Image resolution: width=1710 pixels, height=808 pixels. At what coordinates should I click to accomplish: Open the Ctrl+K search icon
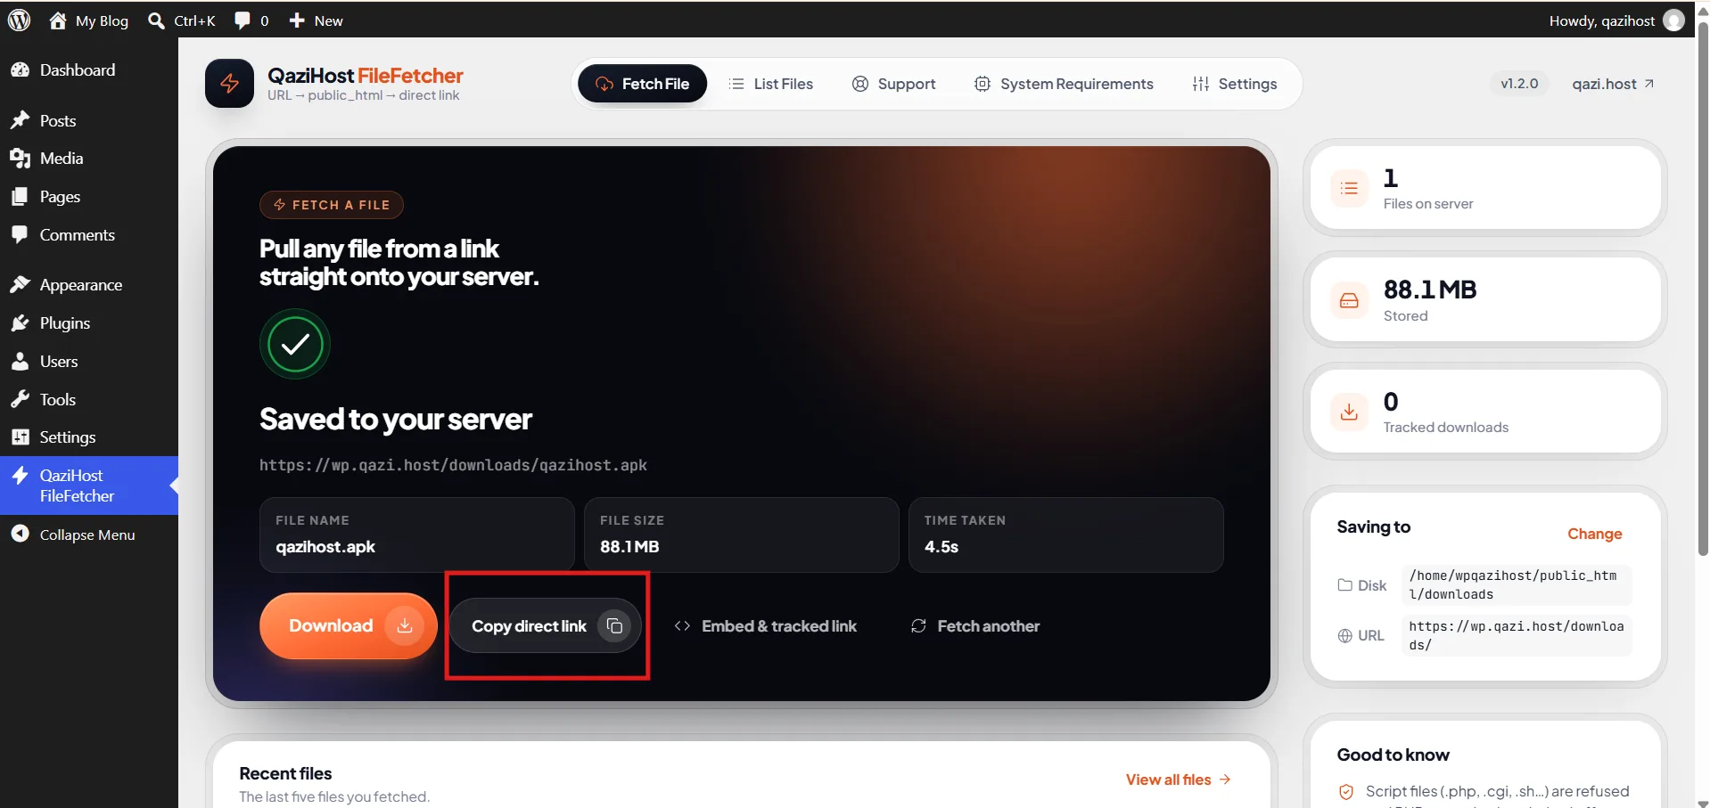point(156,20)
